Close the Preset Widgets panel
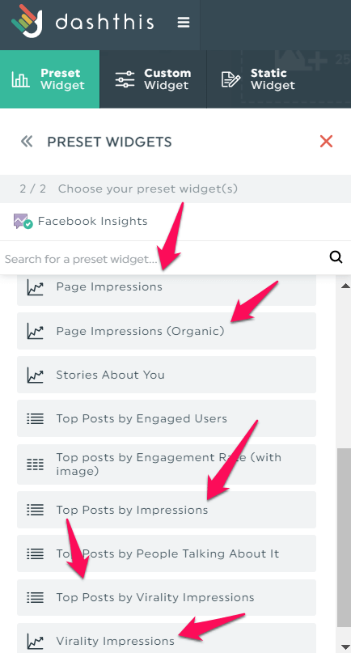 (326, 142)
